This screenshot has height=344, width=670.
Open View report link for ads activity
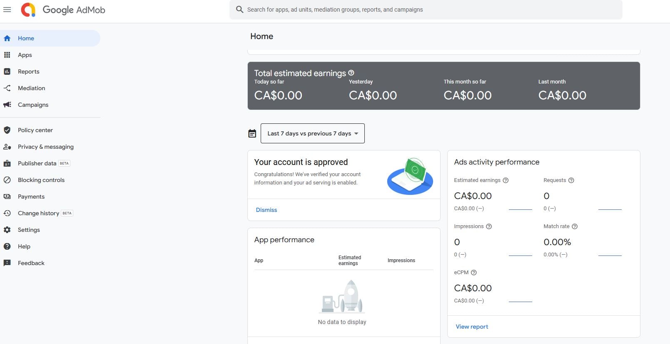click(472, 327)
